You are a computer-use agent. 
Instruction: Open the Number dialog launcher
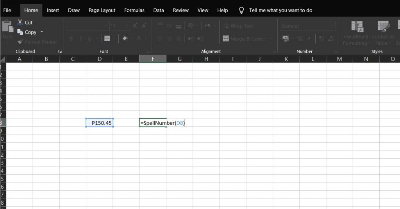[x=336, y=51]
